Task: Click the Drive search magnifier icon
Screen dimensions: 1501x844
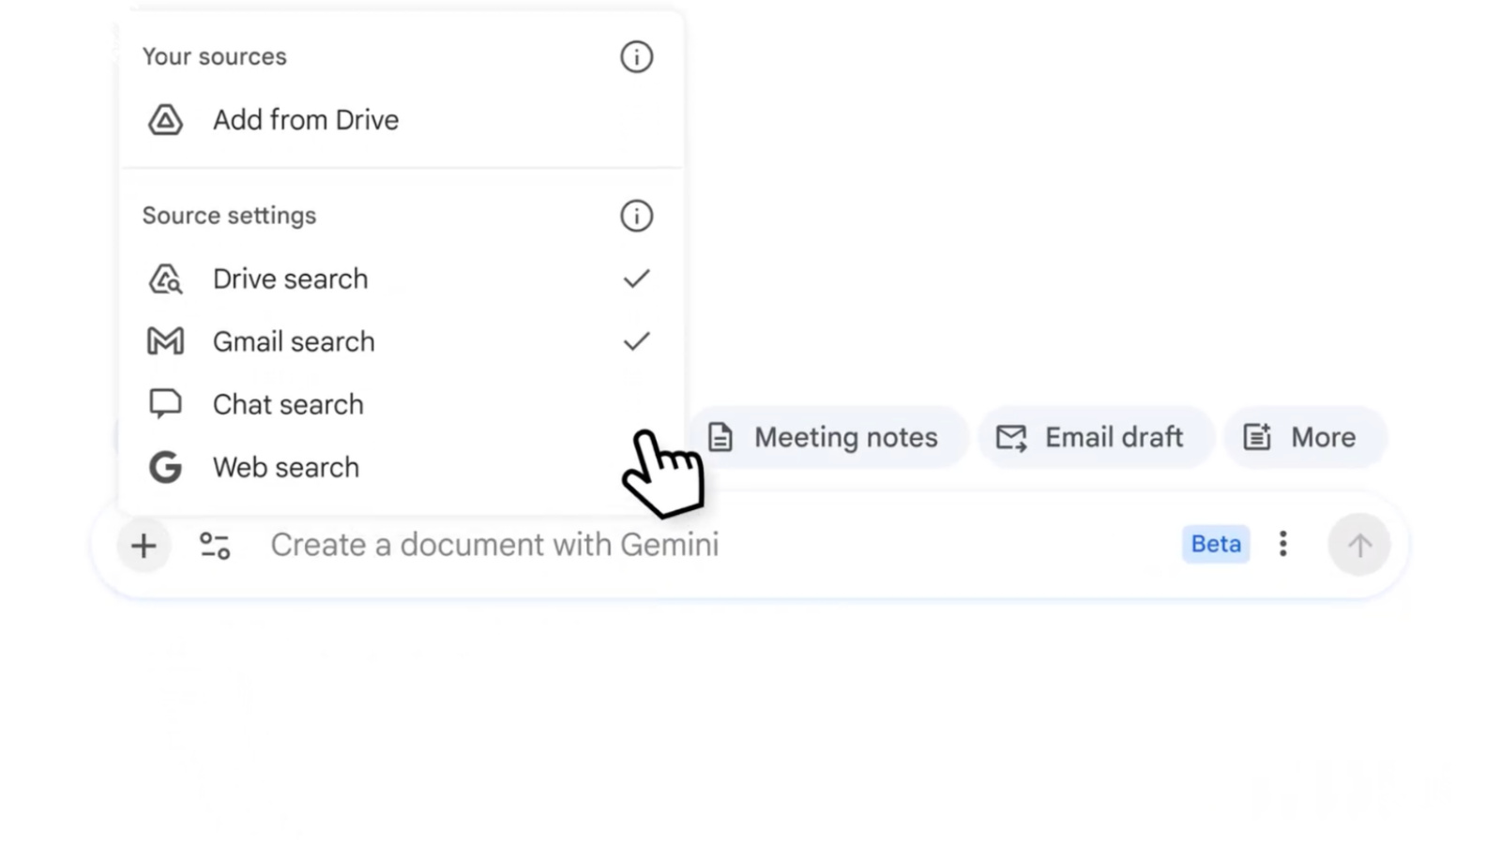Action: [165, 279]
